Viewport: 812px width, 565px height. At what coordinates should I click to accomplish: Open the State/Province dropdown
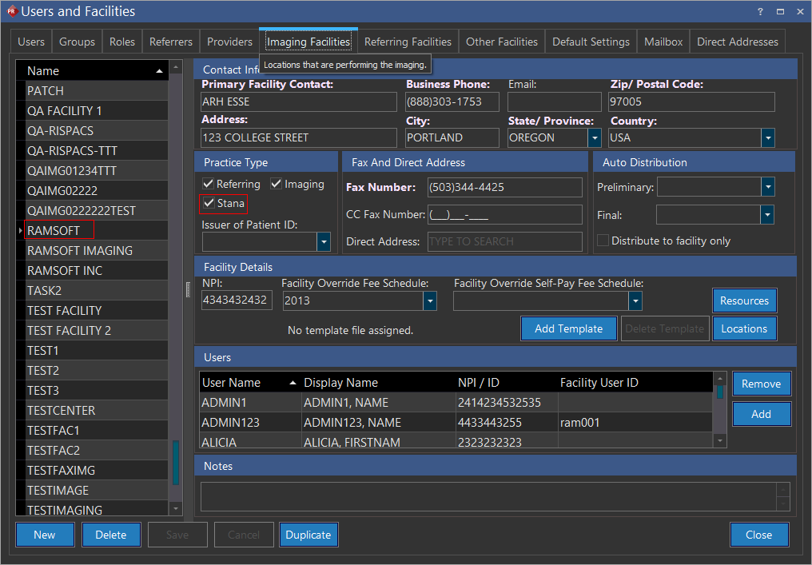click(595, 137)
